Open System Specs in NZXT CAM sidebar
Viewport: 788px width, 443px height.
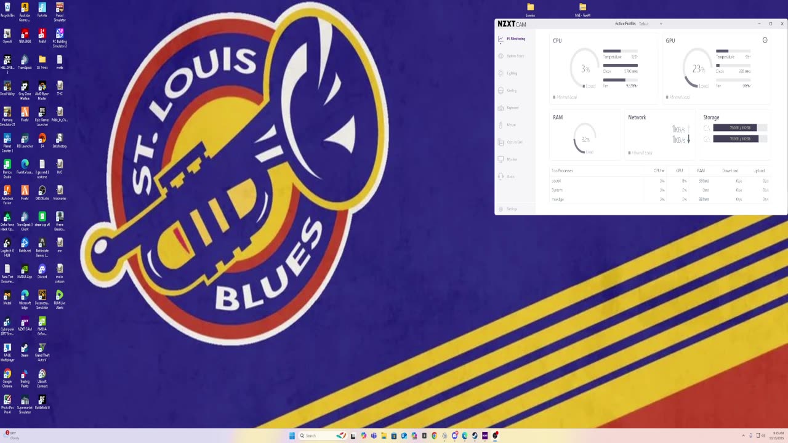coord(512,56)
